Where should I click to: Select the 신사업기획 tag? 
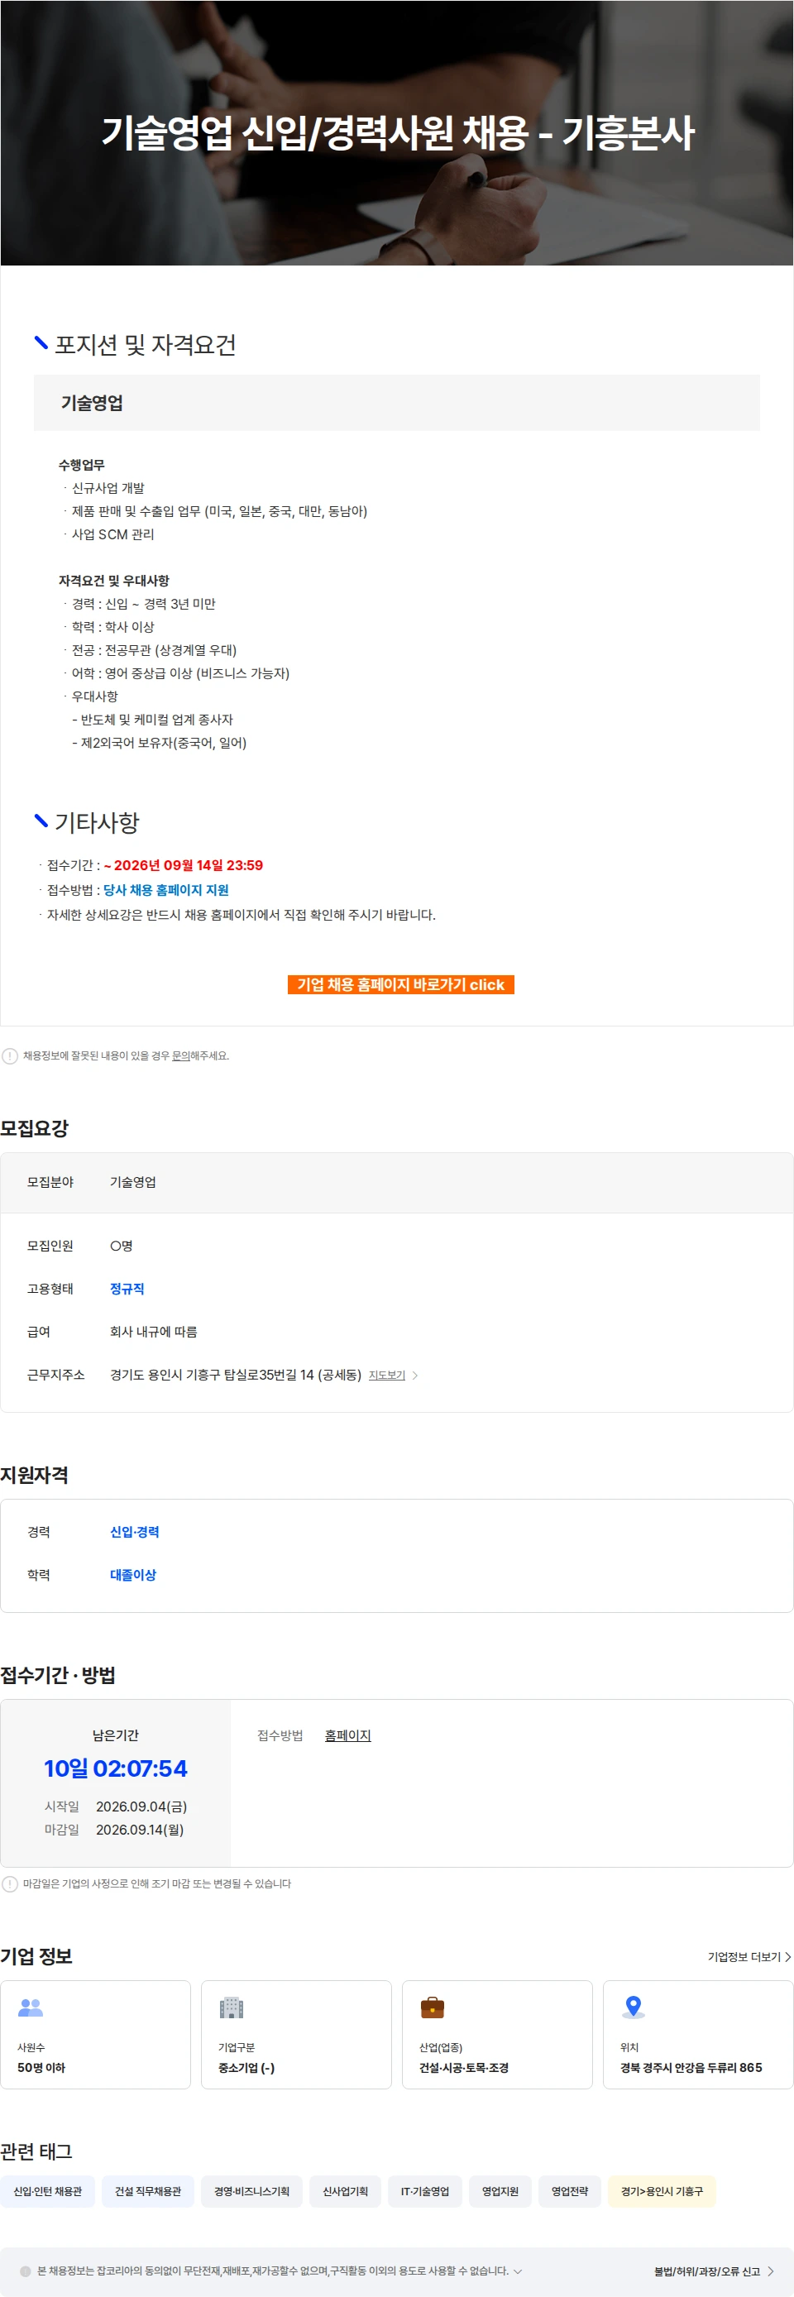[x=345, y=2191]
